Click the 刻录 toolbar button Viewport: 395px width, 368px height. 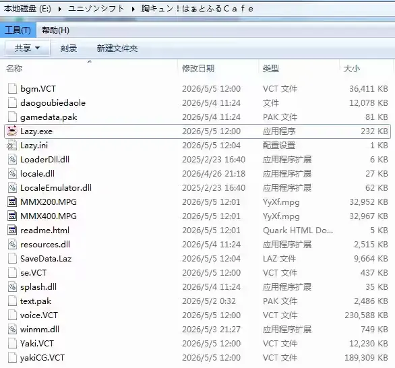(x=69, y=48)
